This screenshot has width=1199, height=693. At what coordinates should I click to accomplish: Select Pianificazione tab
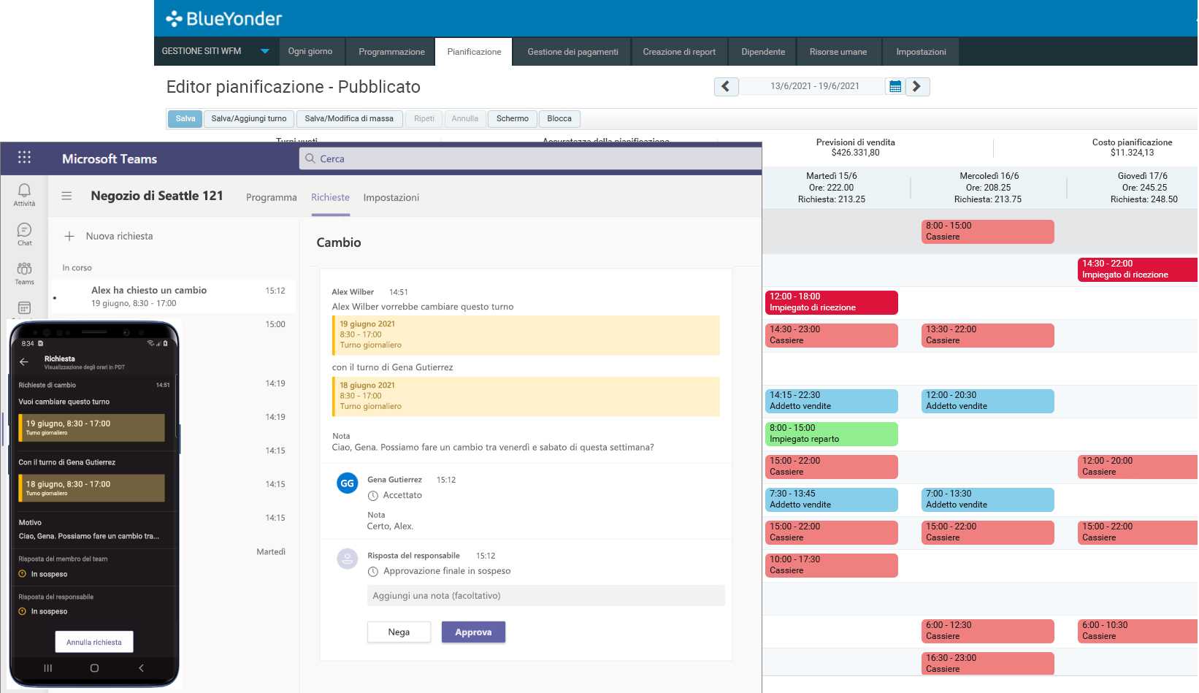coord(474,52)
